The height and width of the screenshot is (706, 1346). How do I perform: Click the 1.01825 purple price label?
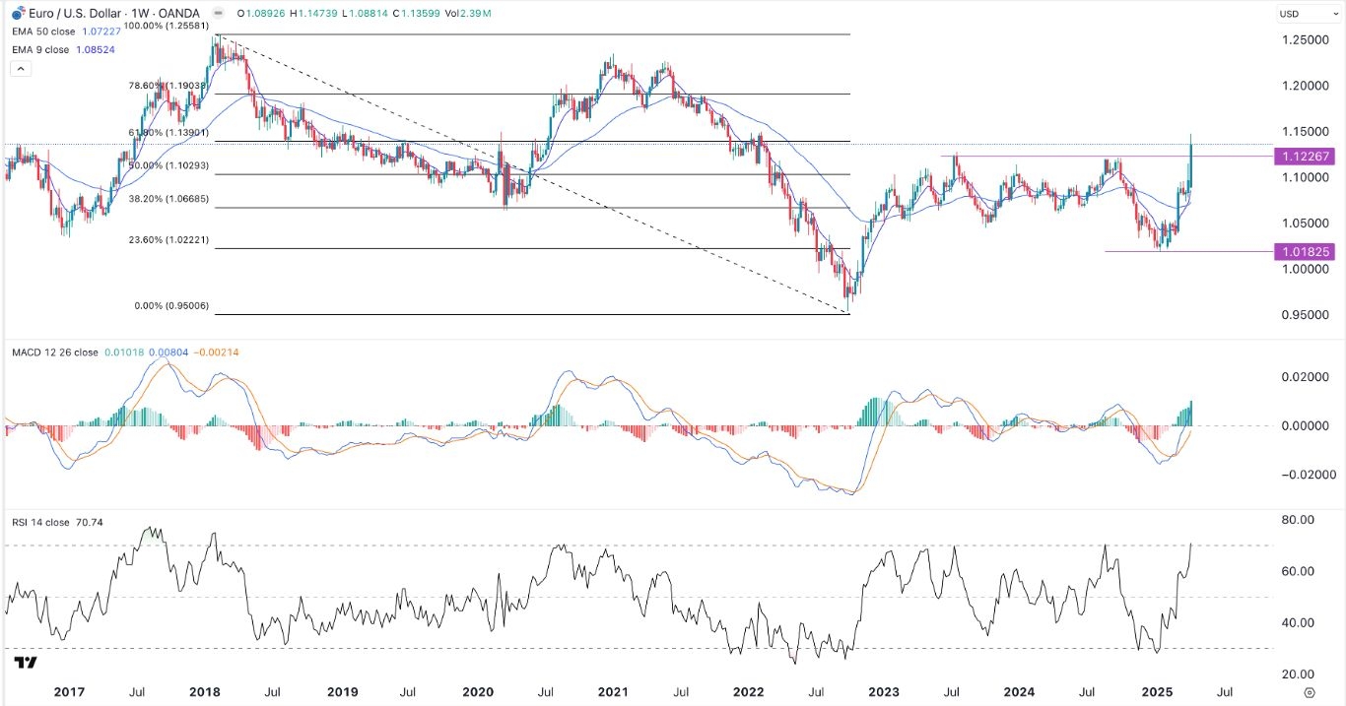[1307, 251]
